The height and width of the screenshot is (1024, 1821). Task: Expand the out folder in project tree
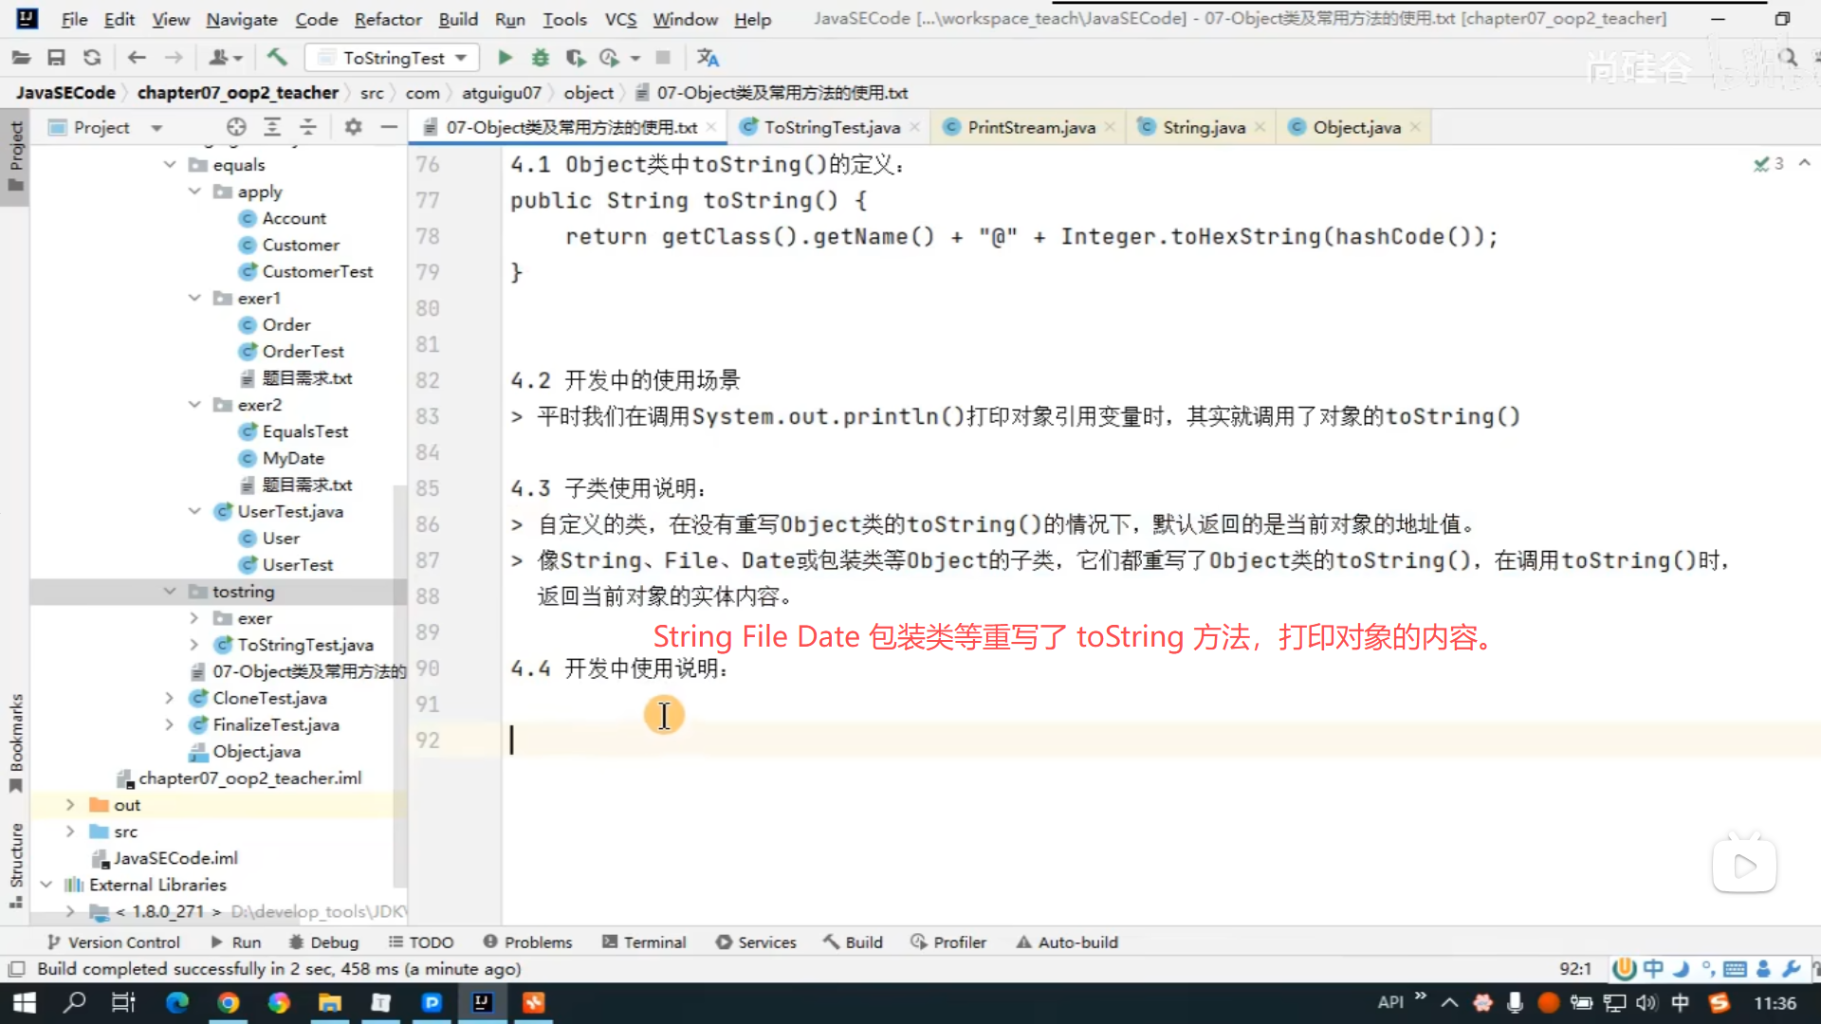coord(70,805)
